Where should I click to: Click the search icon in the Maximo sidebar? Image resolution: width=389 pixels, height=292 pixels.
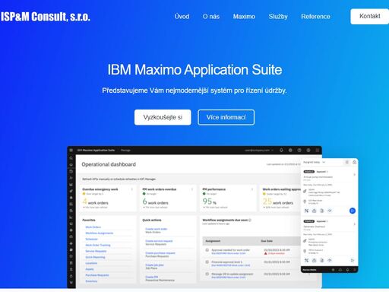click(x=71, y=158)
